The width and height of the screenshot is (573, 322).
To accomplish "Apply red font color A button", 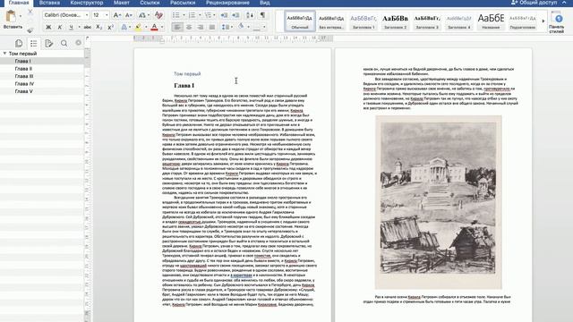I will coord(154,27).
